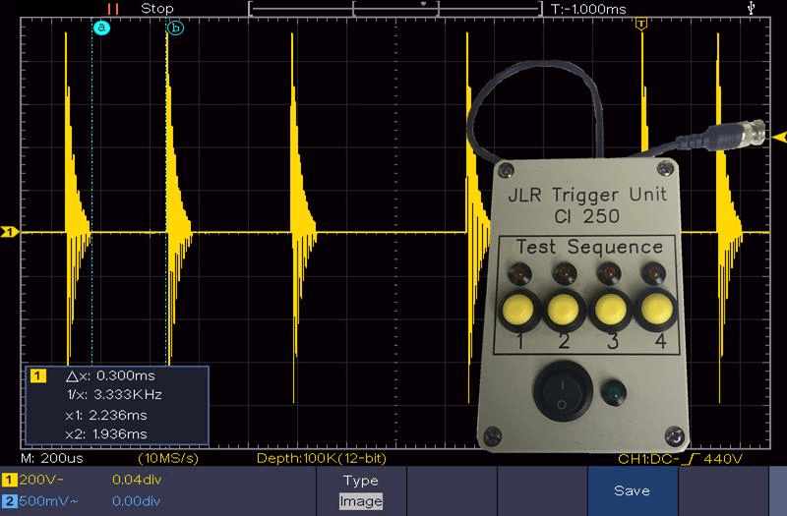Click the red LED above button 3

[x=608, y=274]
